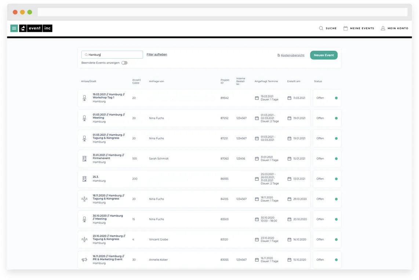The image size is (419, 280).
Task: Click the people icon for 18.11.2020 Tagung & Kongress
Action: pos(84,199)
